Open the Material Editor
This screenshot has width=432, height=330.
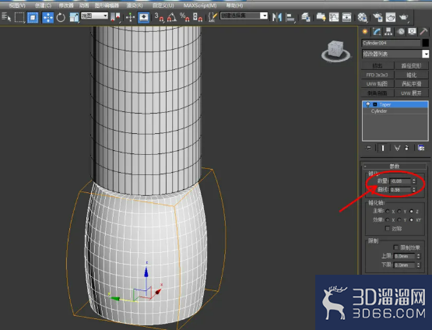(362, 17)
